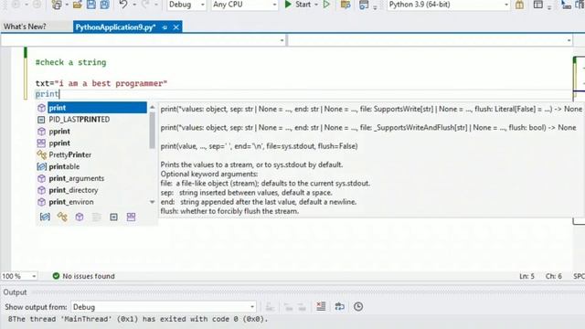Expand the Start button dropdown arrow
Image resolution: width=585 pixels, height=329 pixels.
coord(316,5)
